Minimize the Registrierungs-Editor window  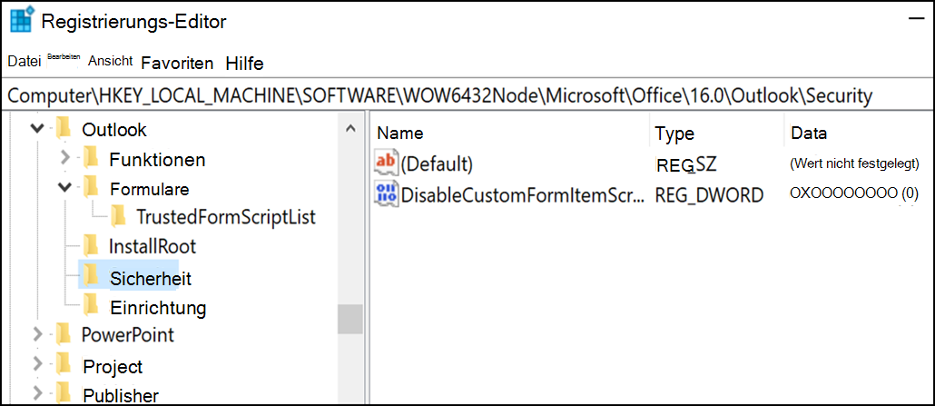click(915, 20)
